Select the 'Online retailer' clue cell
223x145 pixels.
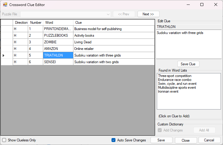pos(114,49)
